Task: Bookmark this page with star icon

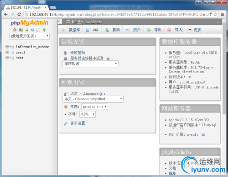Action: (215, 15)
